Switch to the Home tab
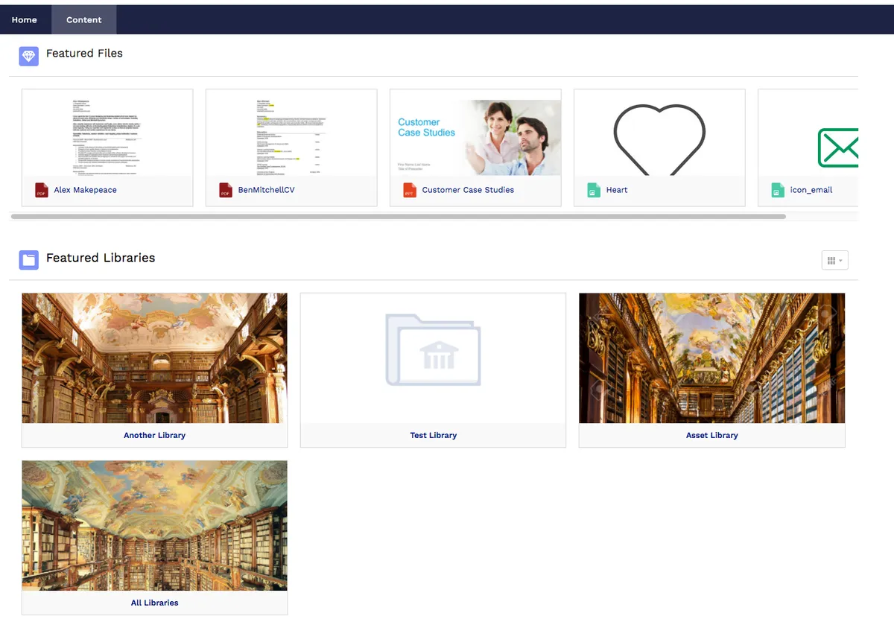Viewport: 894px width, 622px height. pos(25,19)
